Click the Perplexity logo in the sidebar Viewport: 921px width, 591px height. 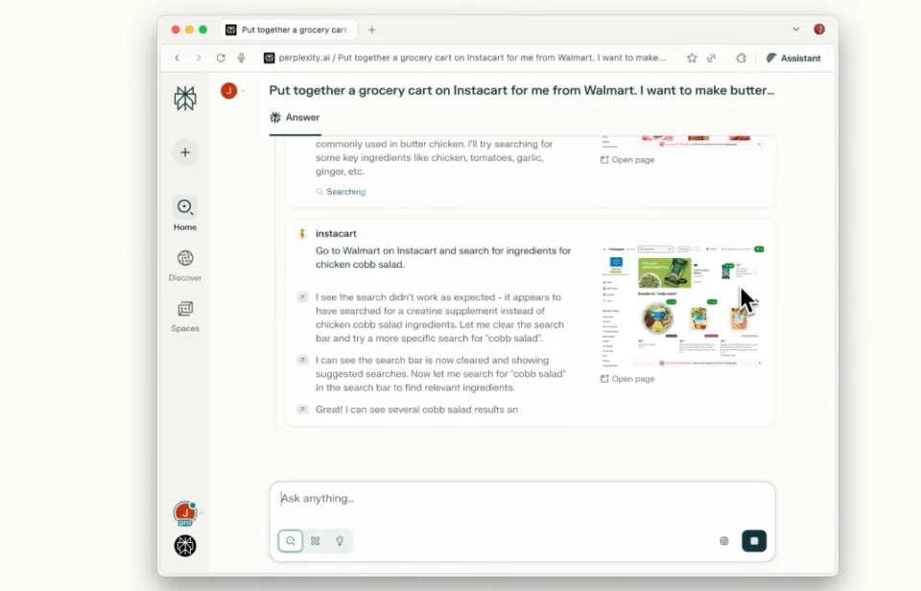click(185, 98)
